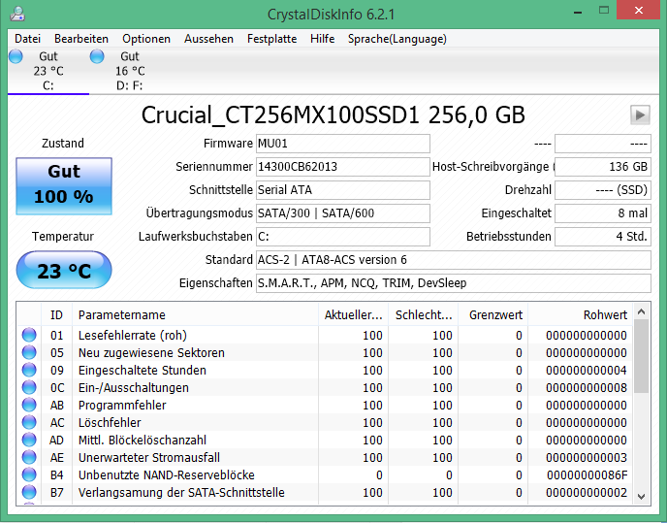Click the next-disk arrow beside the drive name

[640, 115]
